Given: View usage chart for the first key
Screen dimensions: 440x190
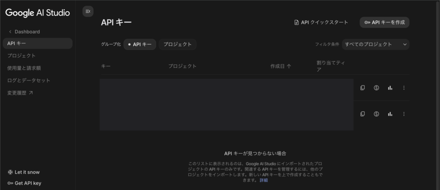Looking at the screenshot, I should [390, 88].
